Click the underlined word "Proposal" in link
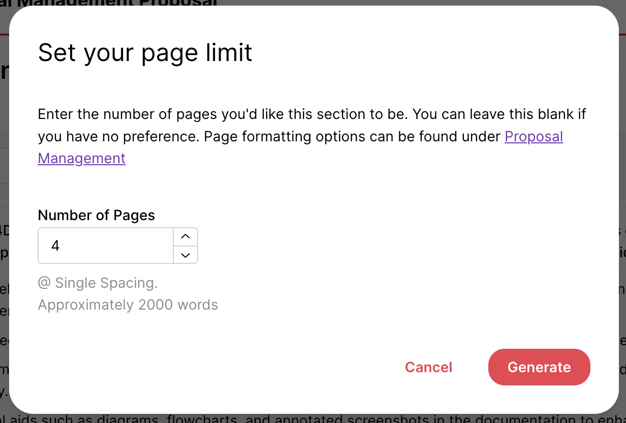626x423 pixels. pos(534,137)
